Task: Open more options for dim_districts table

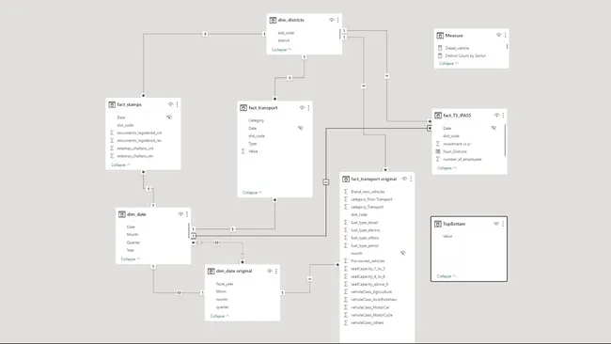Action: [337, 20]
